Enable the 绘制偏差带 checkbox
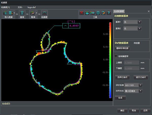Screen dimensions: 152x115 pyautogui.click(x=116, y=56)
